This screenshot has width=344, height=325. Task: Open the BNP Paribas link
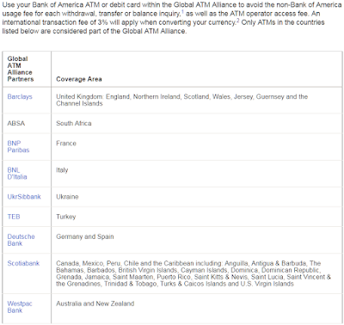[18, 146]
